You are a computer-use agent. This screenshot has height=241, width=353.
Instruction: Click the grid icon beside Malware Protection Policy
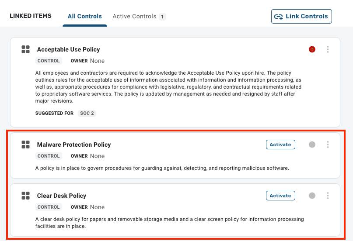(25, 145)
